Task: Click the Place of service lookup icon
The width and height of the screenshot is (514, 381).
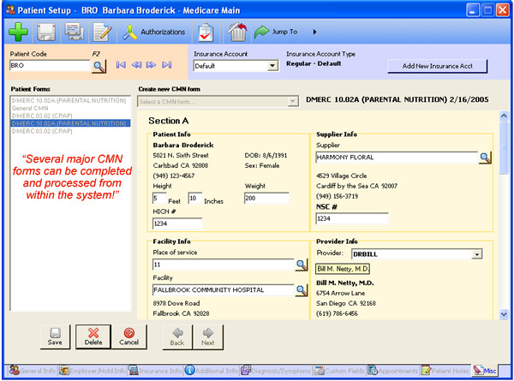Action: tap(302, 265)
